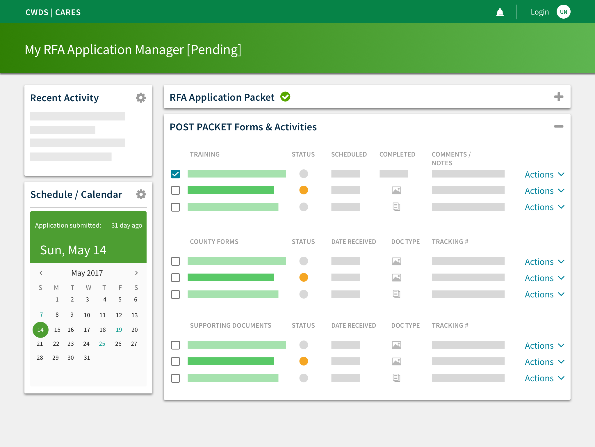Collapse POST PACKET section with minus icon

click(559, 127)
